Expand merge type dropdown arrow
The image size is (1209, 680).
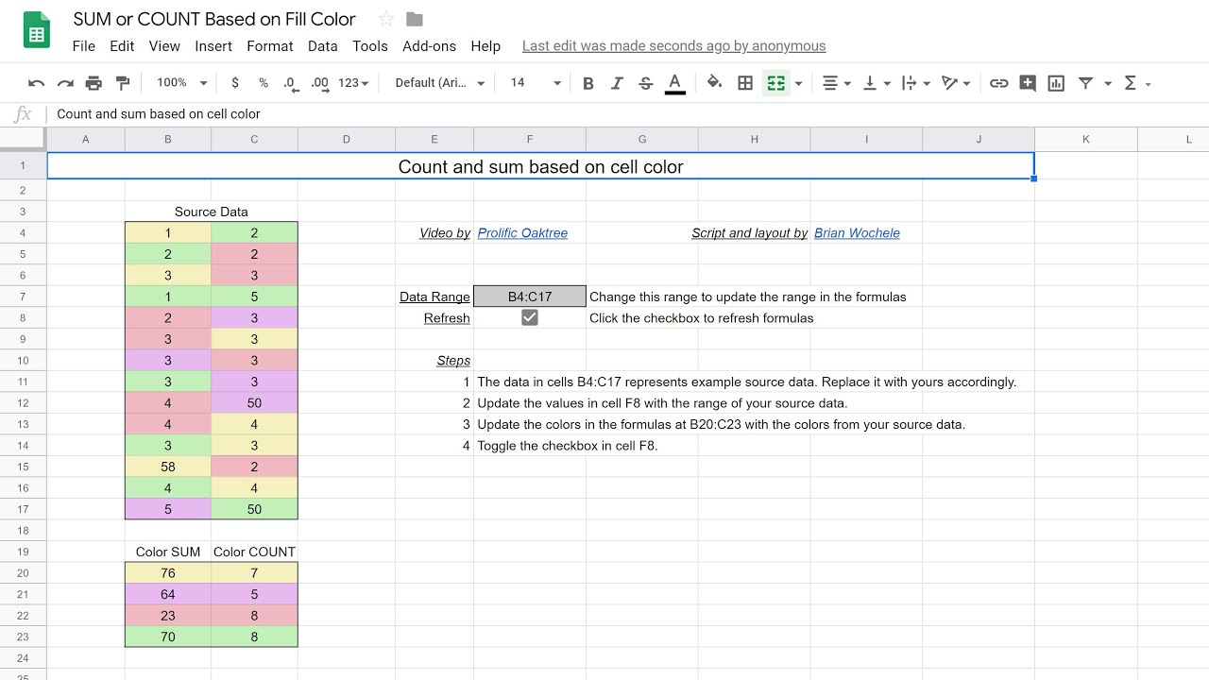tap(798, 83)
